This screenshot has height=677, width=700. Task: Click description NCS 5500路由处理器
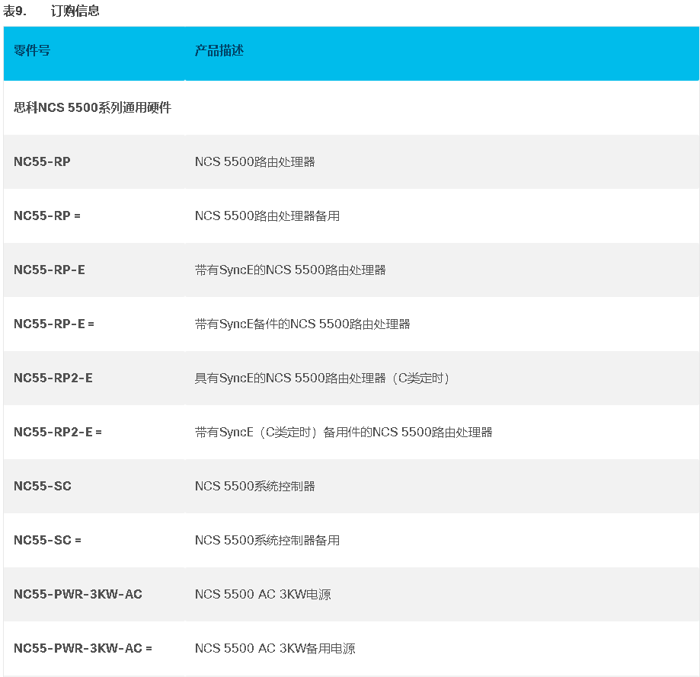[255, 161]
